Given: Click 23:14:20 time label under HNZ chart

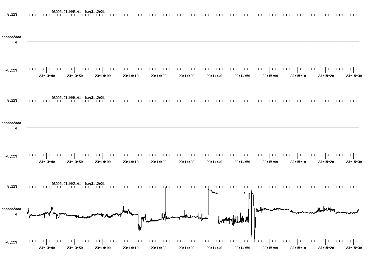Looking at the screenshot, I should [159, 248].
